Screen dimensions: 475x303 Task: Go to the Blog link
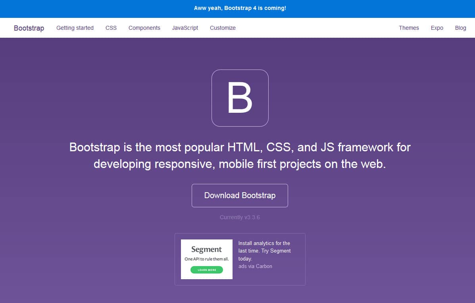point(460,28)
